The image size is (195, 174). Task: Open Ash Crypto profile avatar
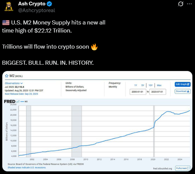click(x=9, y=7)
